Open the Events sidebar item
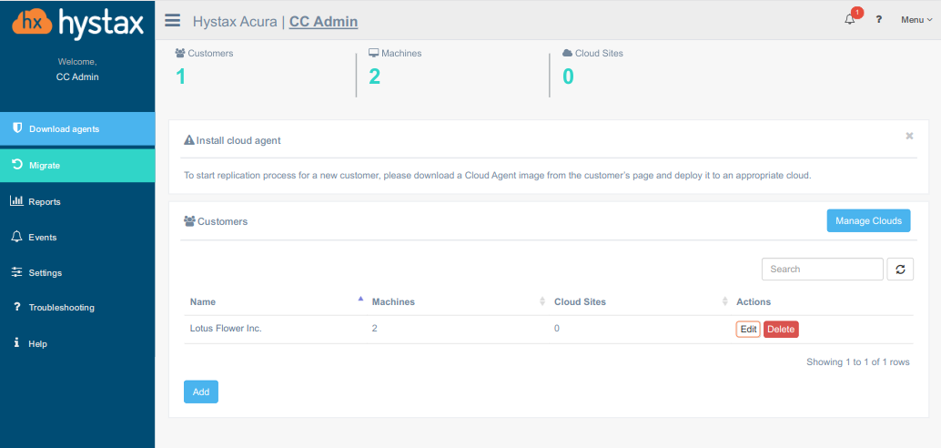Image resolution: width=941 pixels, height=448 pixels. point(43,237)
